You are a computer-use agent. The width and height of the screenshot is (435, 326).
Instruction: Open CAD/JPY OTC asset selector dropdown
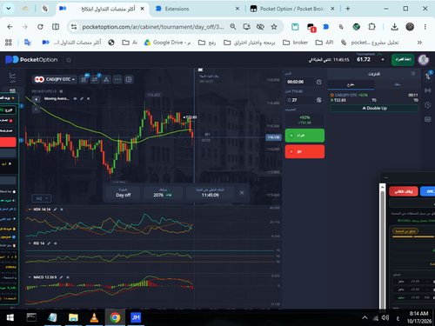55,79
